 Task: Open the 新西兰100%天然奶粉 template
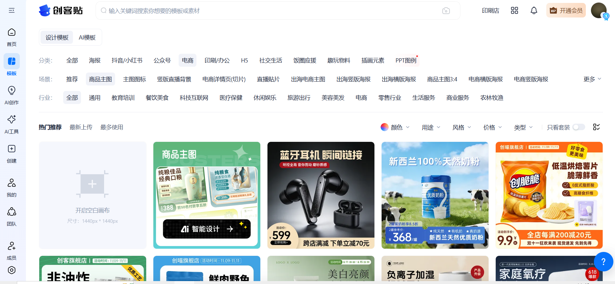(x=435, y=195)
